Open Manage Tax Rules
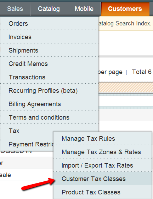 (103, 139)
